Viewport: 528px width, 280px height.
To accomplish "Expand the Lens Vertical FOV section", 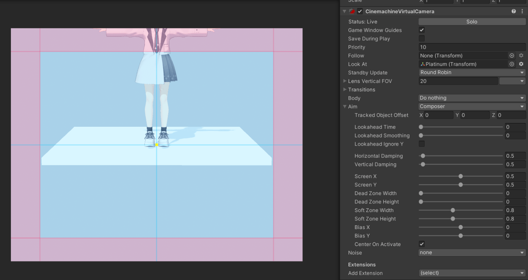I will point(345,81).
